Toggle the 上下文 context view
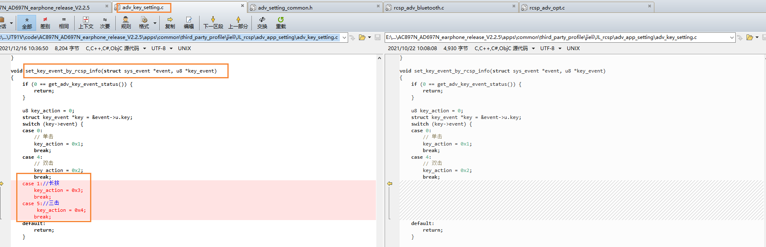This screenshot has height=247, width=766. pyautogui.click(x=86, y=23)
